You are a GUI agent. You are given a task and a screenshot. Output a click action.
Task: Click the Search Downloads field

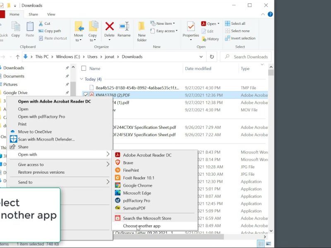(x=245, y=57)
